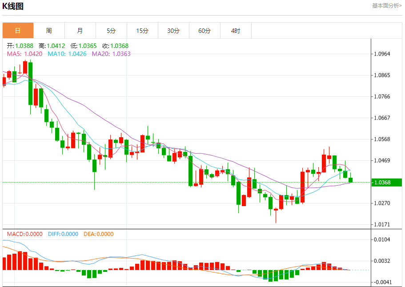Click the MA5: 1.0420 legend label
This screenshot has width=405, height=287.
tap(24, 54)
